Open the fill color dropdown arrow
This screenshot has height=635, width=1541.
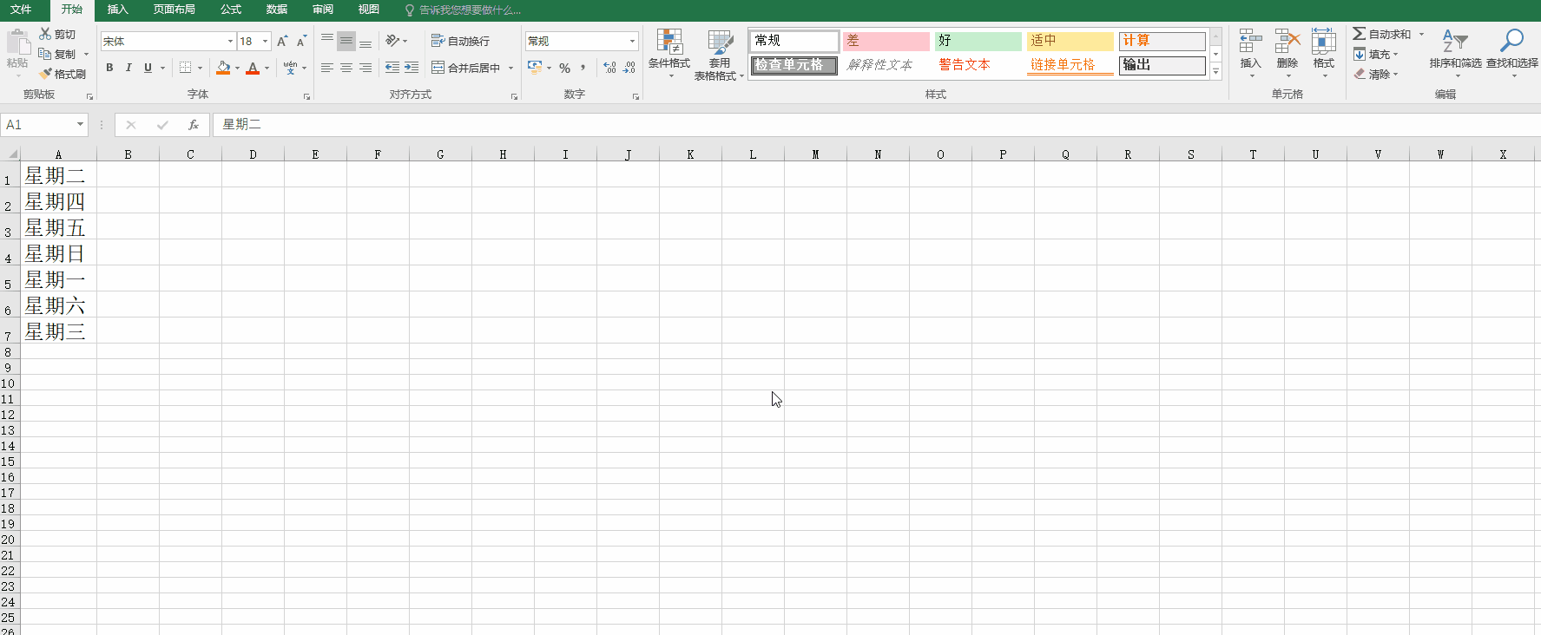click(x=237, y=68)
